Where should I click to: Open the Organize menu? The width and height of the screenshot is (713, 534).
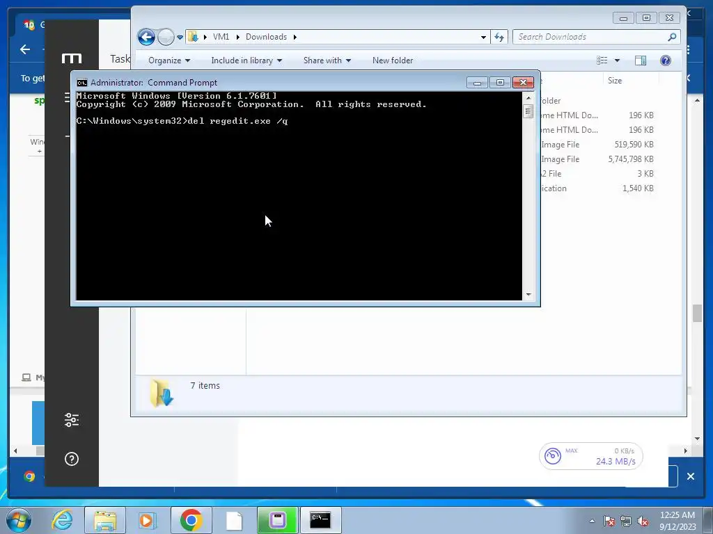(169, 60)
